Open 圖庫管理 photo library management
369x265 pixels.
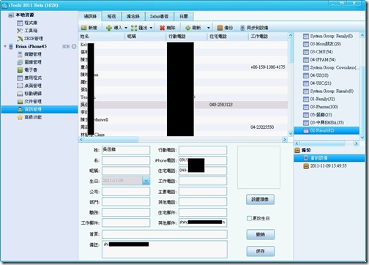click(30, 62)
